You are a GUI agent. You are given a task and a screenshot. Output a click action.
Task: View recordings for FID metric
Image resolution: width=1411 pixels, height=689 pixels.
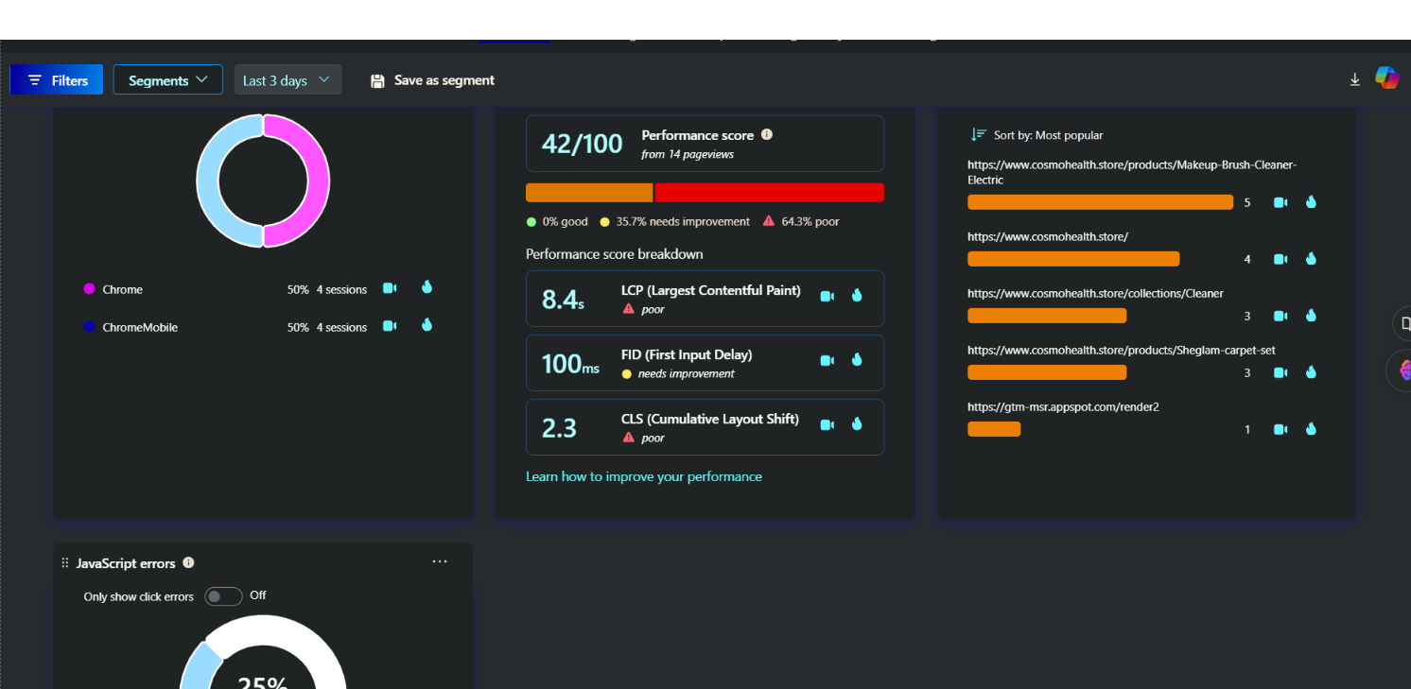tap(827, 360)
